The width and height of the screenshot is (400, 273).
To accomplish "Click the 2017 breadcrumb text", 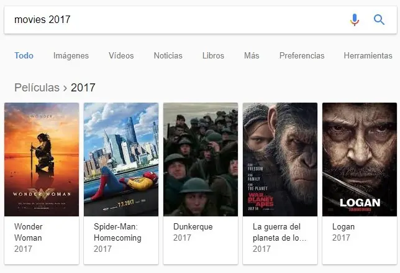I will coord(83,88).
